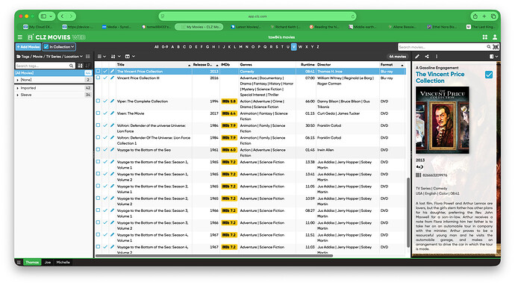
Task: Toggle Safari sidebar
Action: pyautogui.click(x=43, y=16)
